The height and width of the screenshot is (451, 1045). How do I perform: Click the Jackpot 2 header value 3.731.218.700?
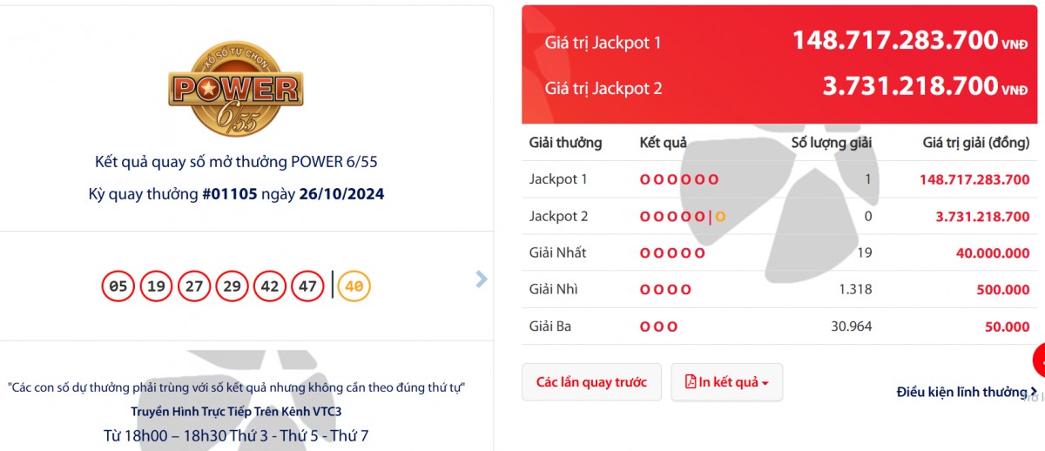pyautogui.click(x=910, y=86)
